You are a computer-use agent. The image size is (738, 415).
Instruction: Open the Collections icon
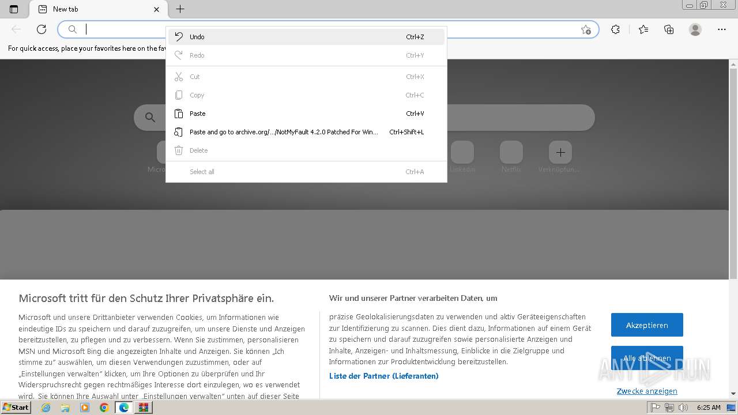(x=669, y=29)
